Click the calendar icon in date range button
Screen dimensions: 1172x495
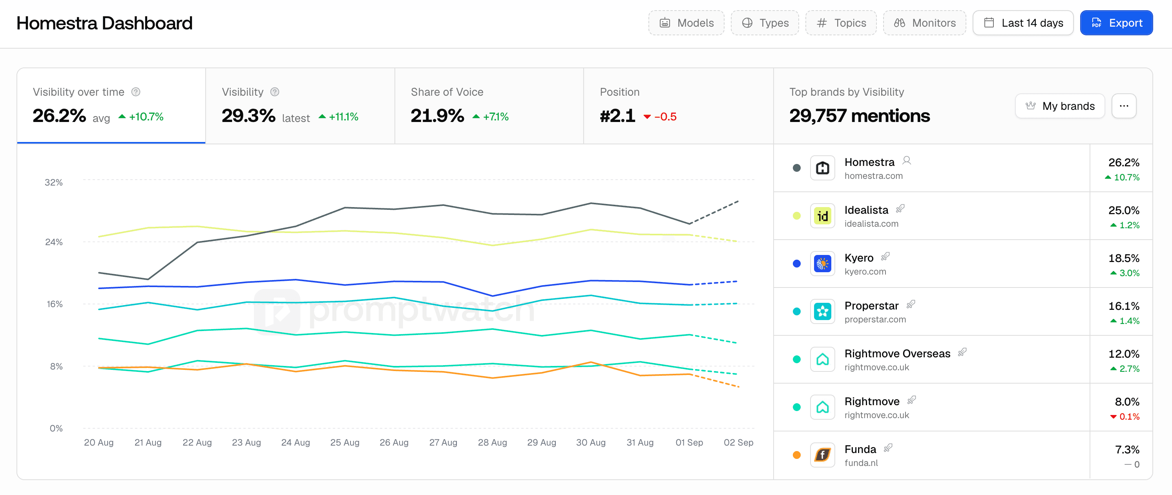click(x=989, y=23)
